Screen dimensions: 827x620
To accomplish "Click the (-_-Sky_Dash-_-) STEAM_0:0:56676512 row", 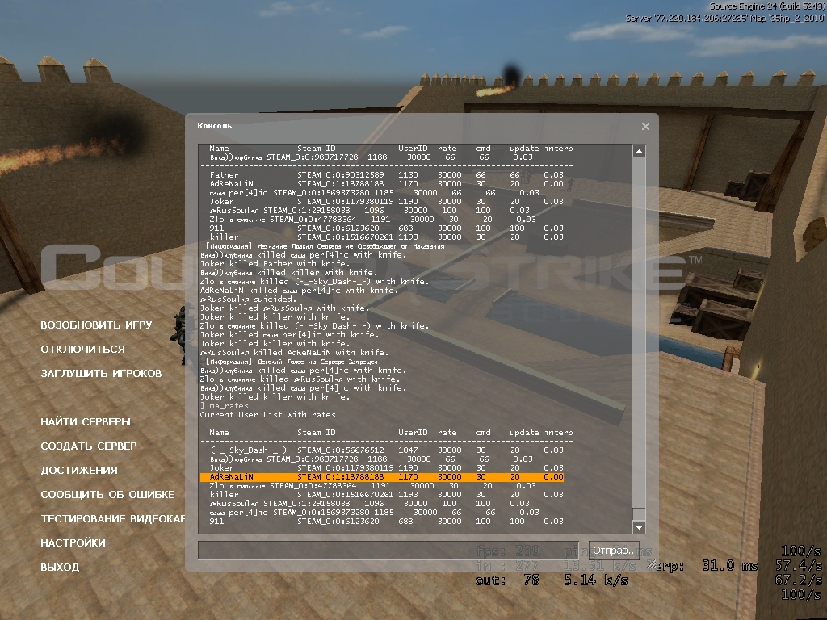I will click(387, 450).
